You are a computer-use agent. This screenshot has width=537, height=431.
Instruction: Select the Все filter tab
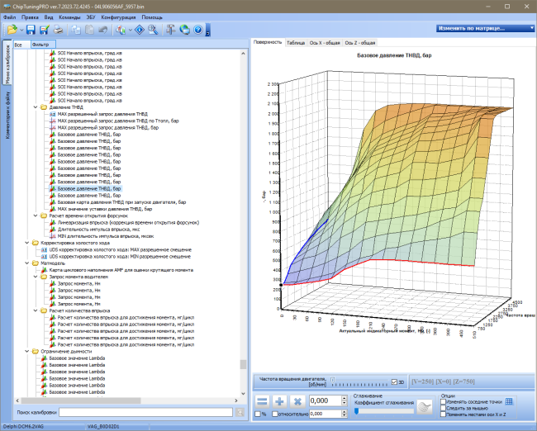point(22,45)
